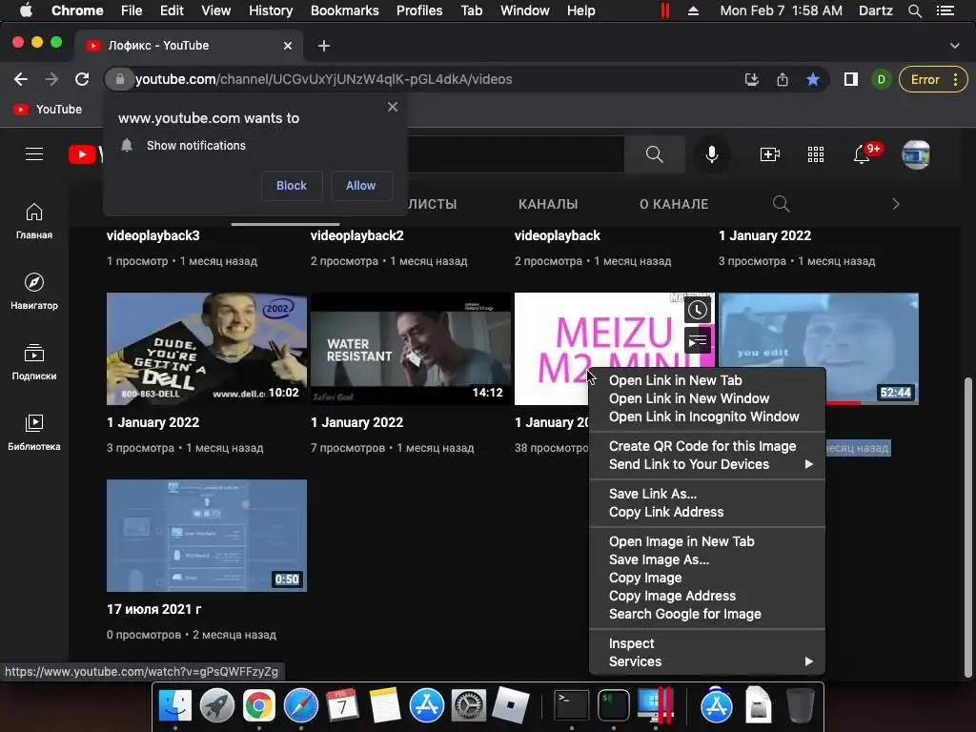Switch to the О КАНАЛЕ channel tab
This screenshot has width=976, height=732.
point(674,204)
